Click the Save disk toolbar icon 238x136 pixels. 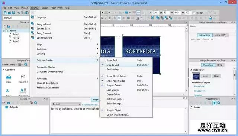13,13
